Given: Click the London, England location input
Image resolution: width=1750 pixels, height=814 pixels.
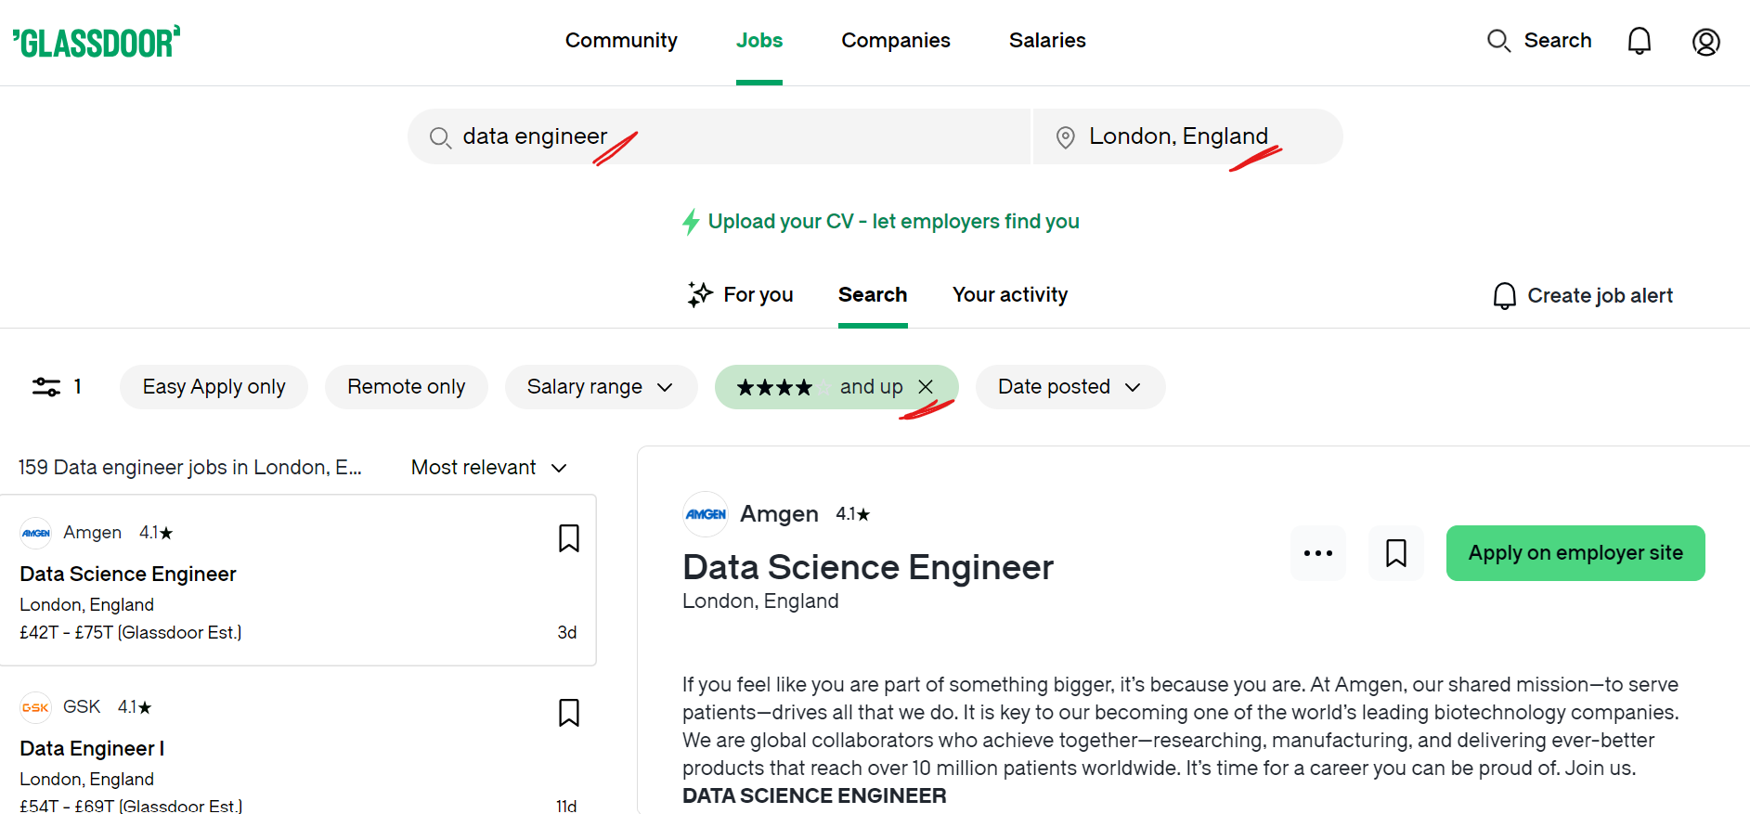Looking at the screenshot, I should tap(1188, 136).
